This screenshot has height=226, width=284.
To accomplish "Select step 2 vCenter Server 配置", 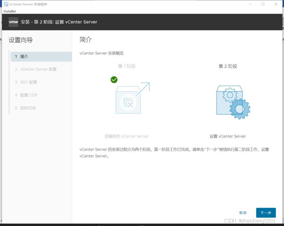I will click(36, 69).
